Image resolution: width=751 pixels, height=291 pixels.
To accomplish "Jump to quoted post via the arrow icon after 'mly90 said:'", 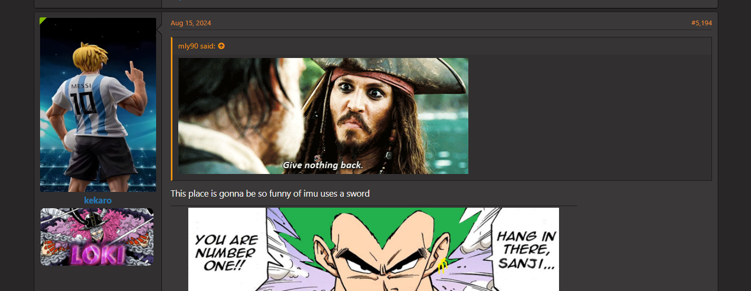I will (x=221, y=46).
